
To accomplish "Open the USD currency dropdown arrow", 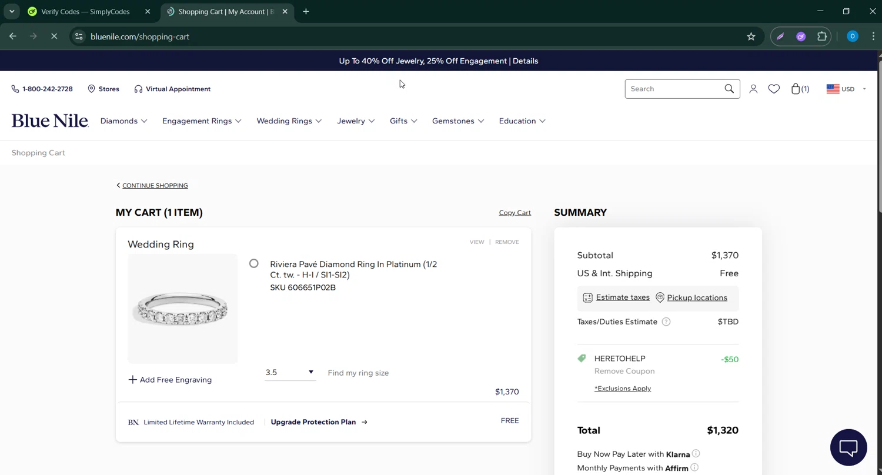I will tap(864, 89).
